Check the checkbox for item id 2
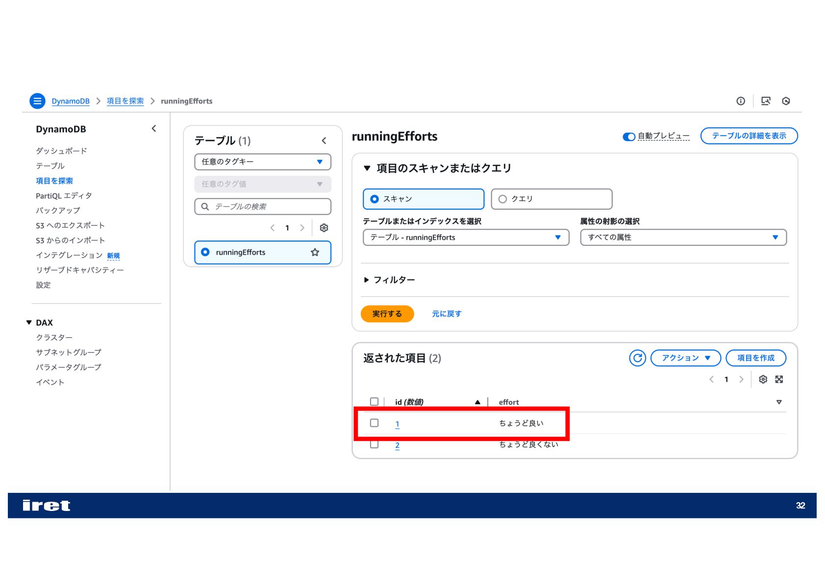This screenshot has height=583, width=825. (374, 445)
